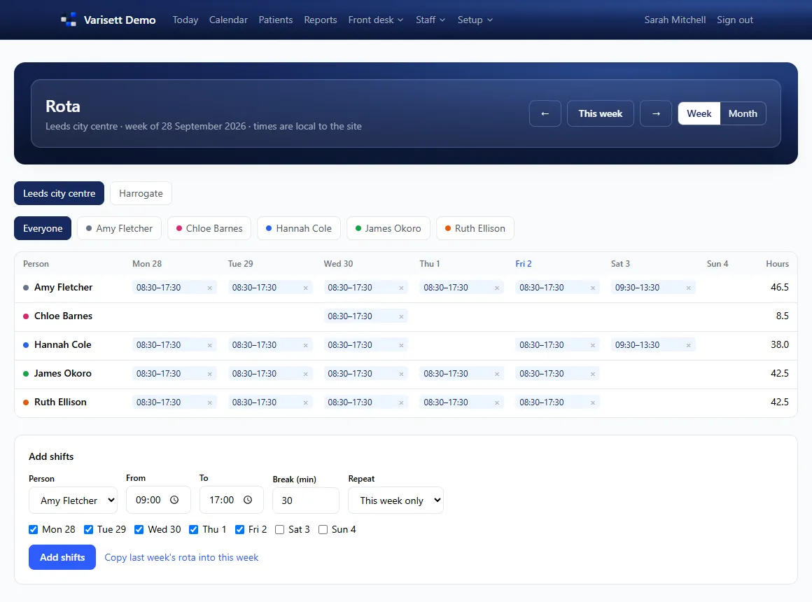Remove Ruth Ellison's Wed 30 shift
The image size is (812, 602).
tap(401, 402)
